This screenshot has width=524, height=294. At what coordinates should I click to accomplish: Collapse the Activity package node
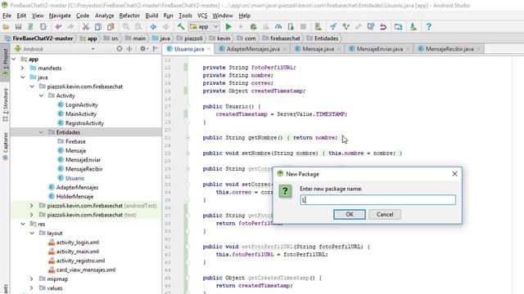coord(41,96)
